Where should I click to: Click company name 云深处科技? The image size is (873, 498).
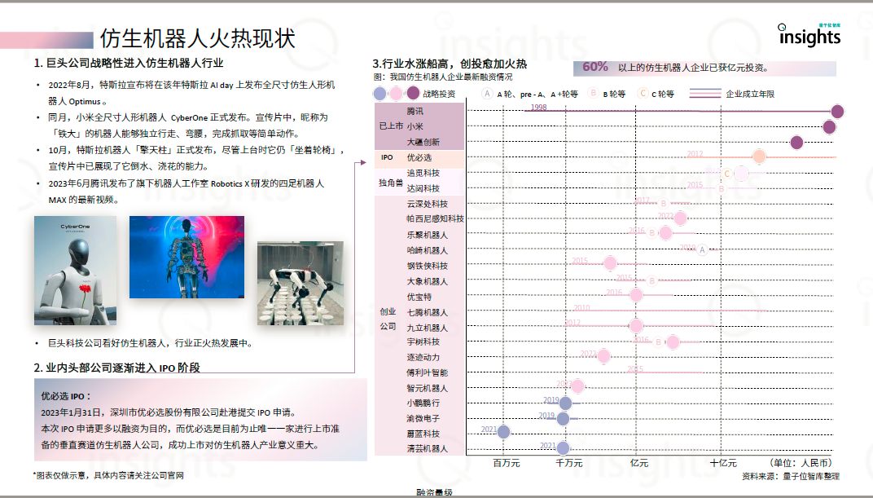[427, 204]
